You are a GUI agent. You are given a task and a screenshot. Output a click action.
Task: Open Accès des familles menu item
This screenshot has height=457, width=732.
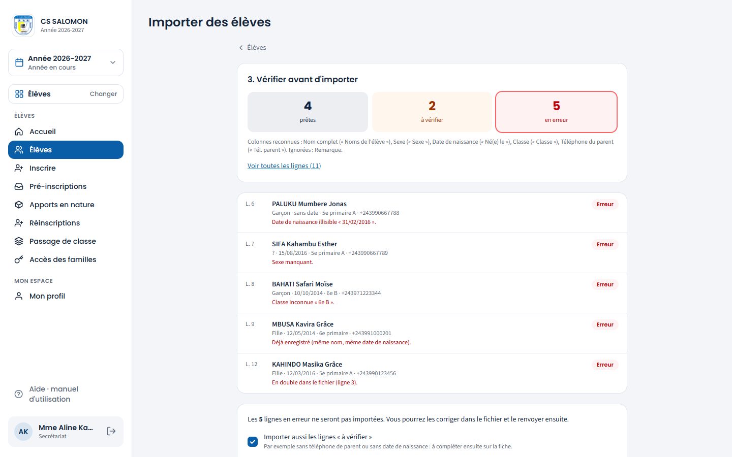coord(66,259)
